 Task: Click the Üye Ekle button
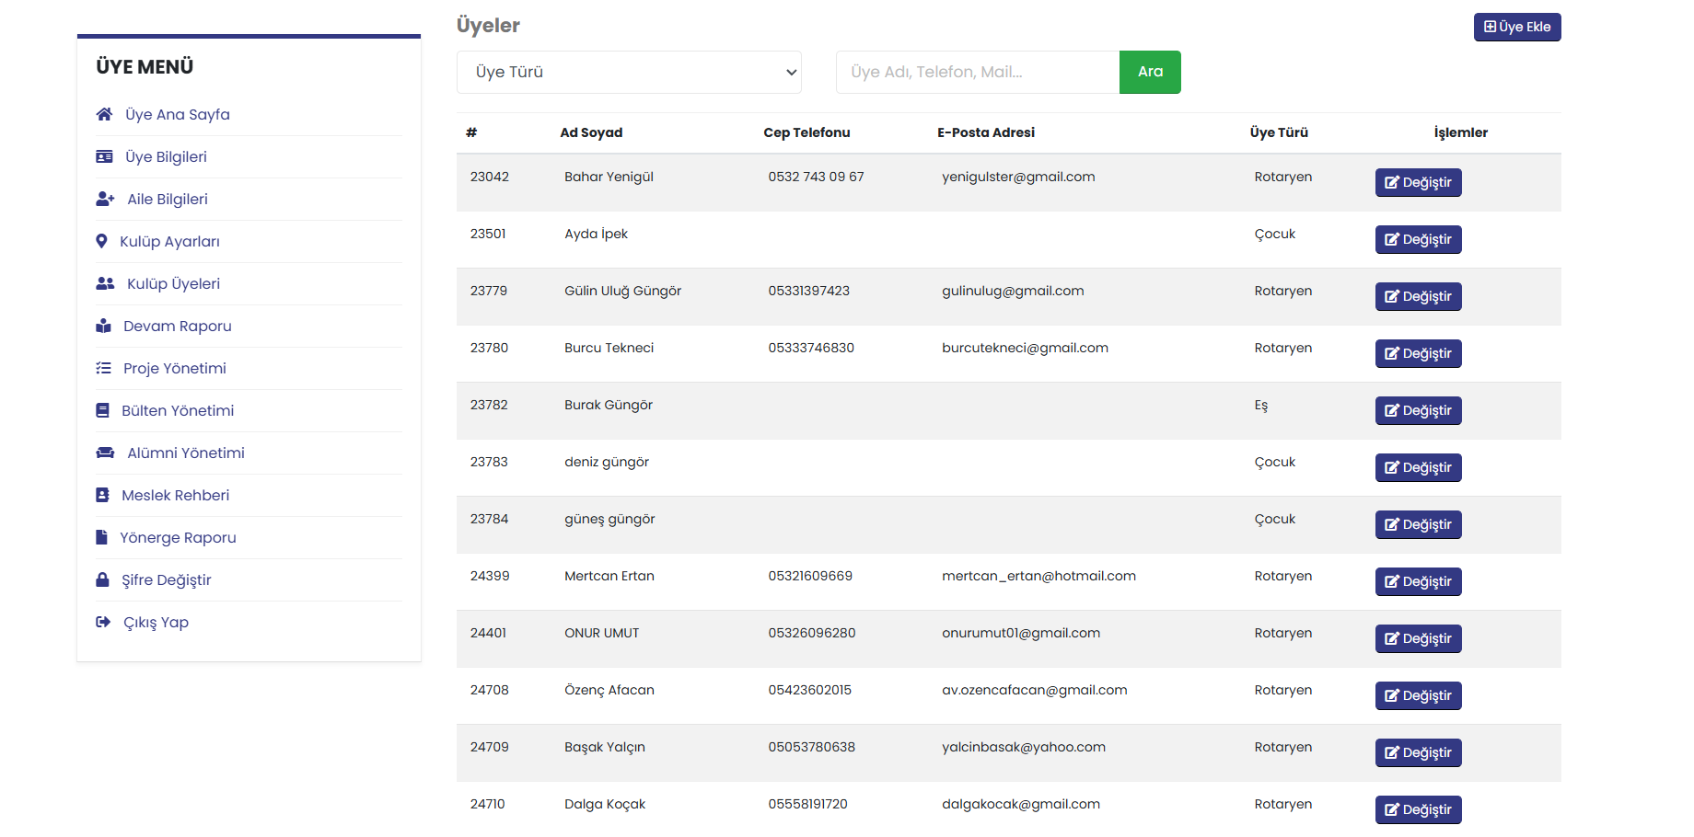tap(1516, 27)
